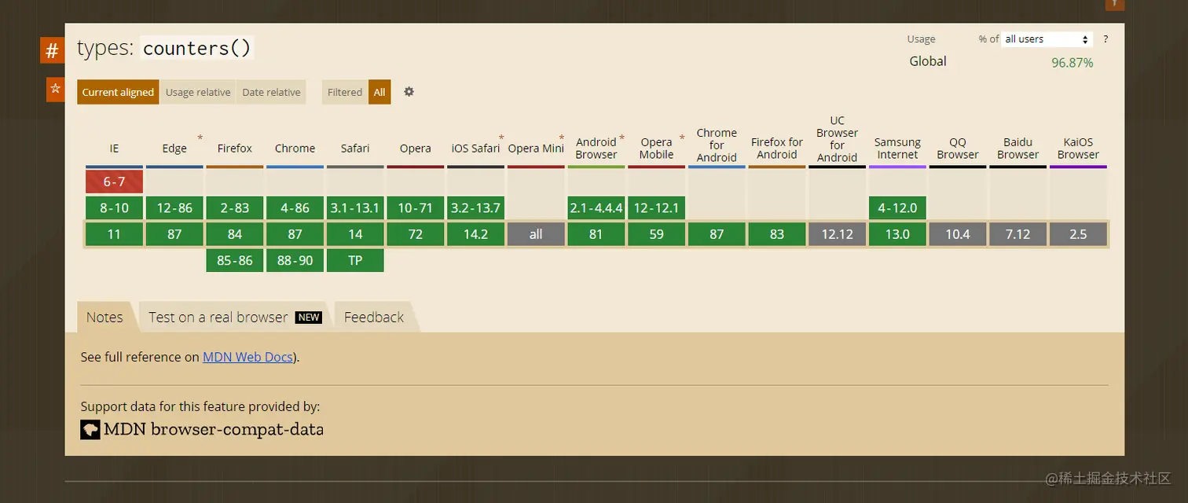This screenshot has height=503, width=1188.
Task: Click the Firefox 85-86 cell
Action: tap(235, 260)
